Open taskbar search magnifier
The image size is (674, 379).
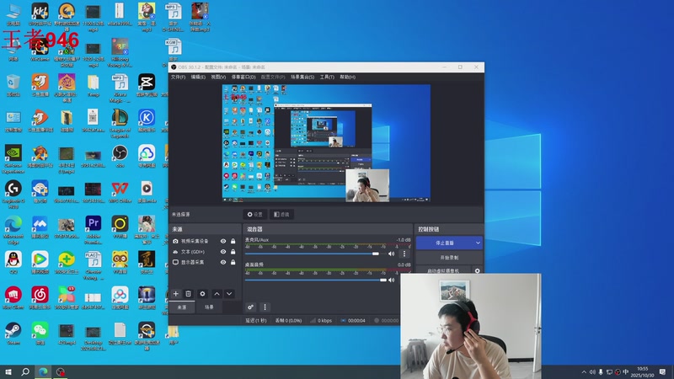click(x=25, y=371)
